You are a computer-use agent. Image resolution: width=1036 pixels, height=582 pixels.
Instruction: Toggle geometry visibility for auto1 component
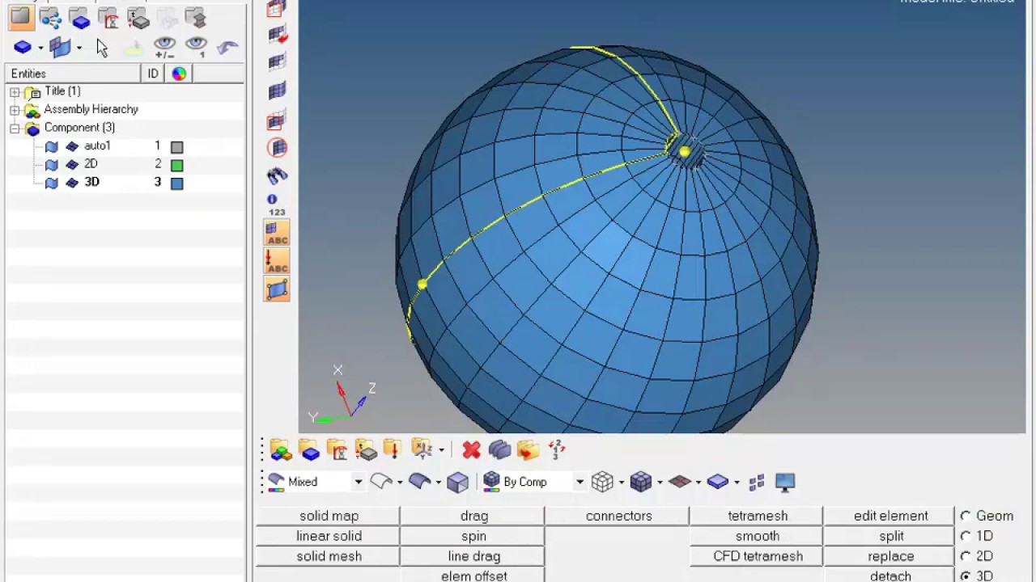52,146
